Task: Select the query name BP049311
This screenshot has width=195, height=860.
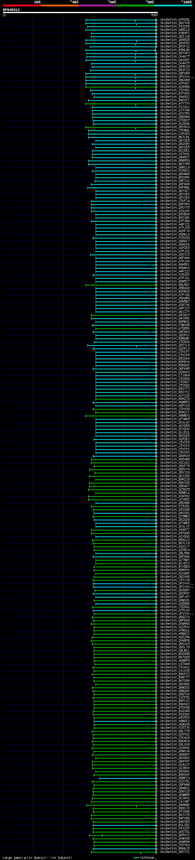Action: tap(11, 10)
